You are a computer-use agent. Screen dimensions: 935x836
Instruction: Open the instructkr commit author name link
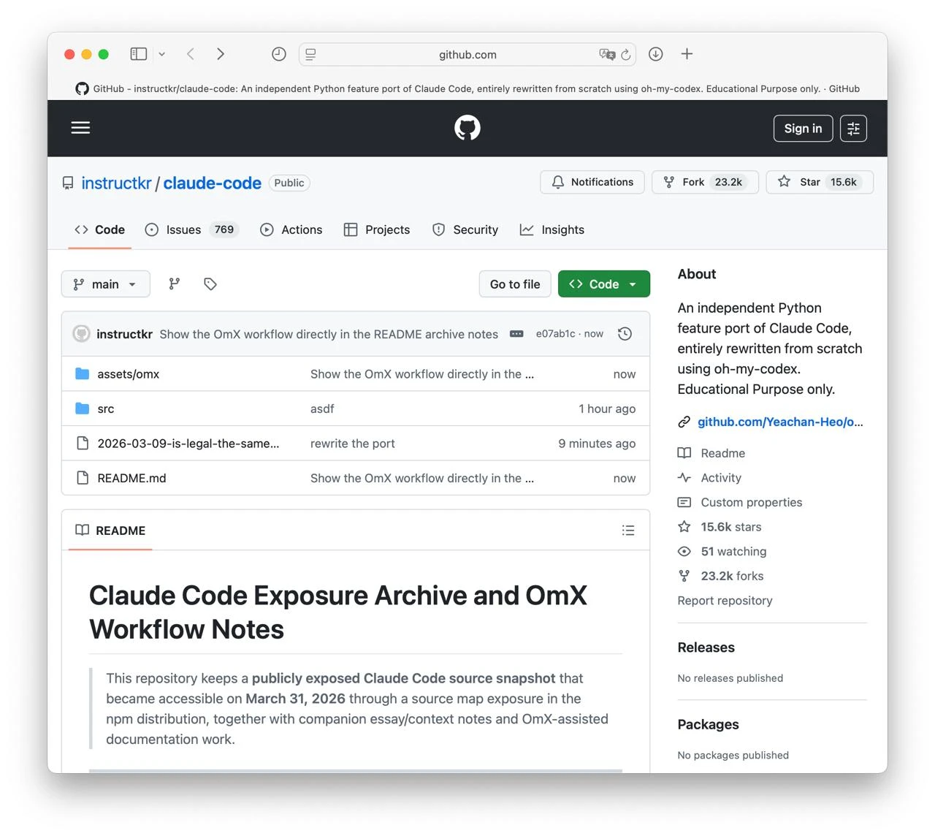(x=125, y=334)
